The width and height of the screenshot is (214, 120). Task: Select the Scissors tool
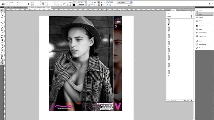pyautogui.click(x=2, y=35)
